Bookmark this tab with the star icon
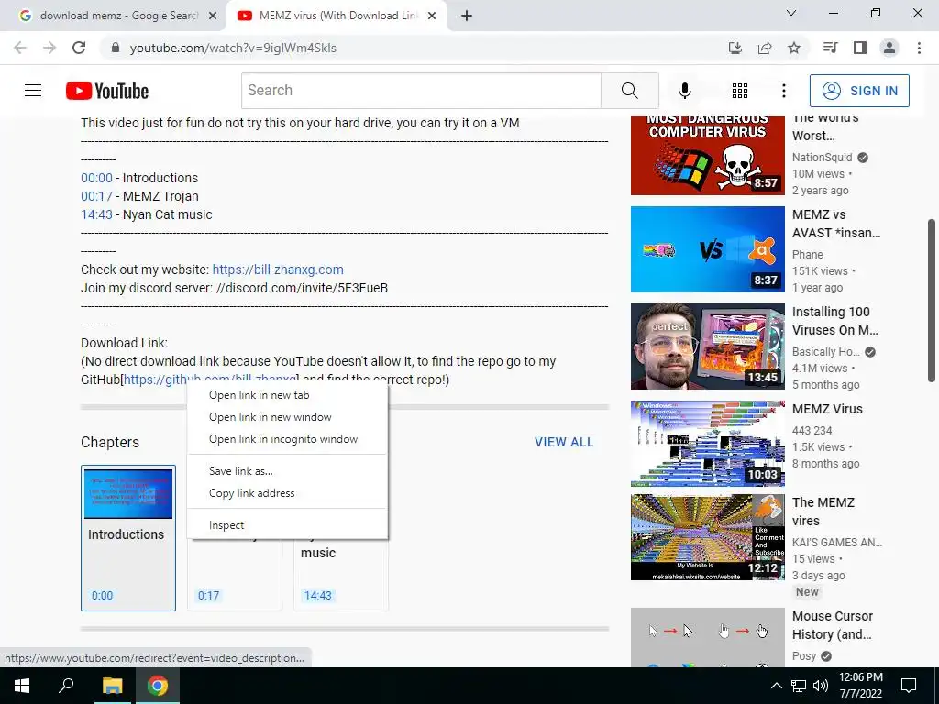Viewport: 939px width, 704px height. (794, 48)
